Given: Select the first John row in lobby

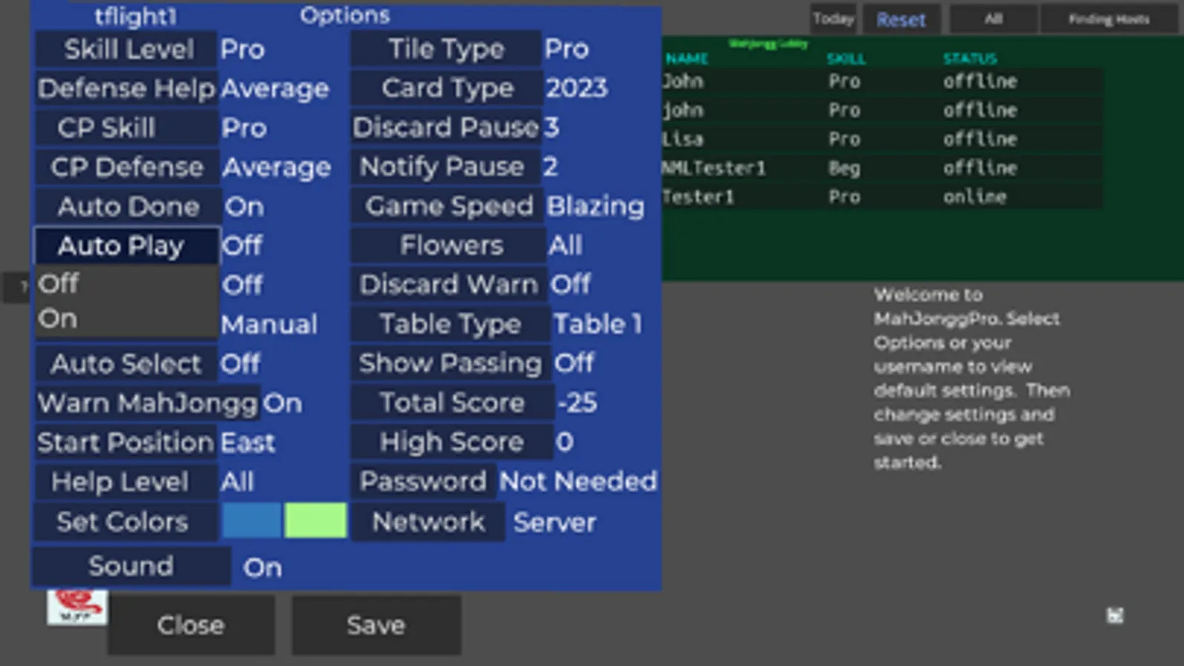Looking at the screenshot, I should 881,81.
